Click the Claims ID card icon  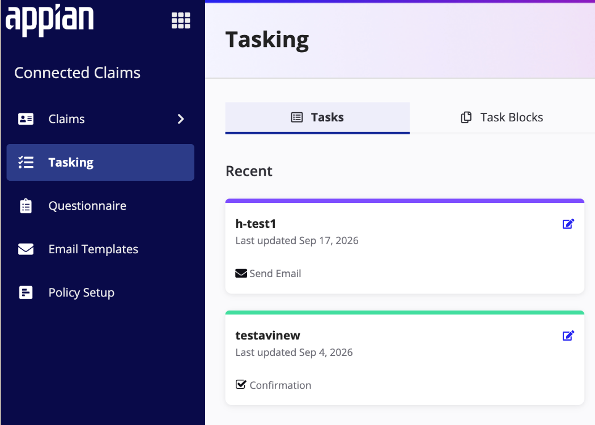pos(26,119)
